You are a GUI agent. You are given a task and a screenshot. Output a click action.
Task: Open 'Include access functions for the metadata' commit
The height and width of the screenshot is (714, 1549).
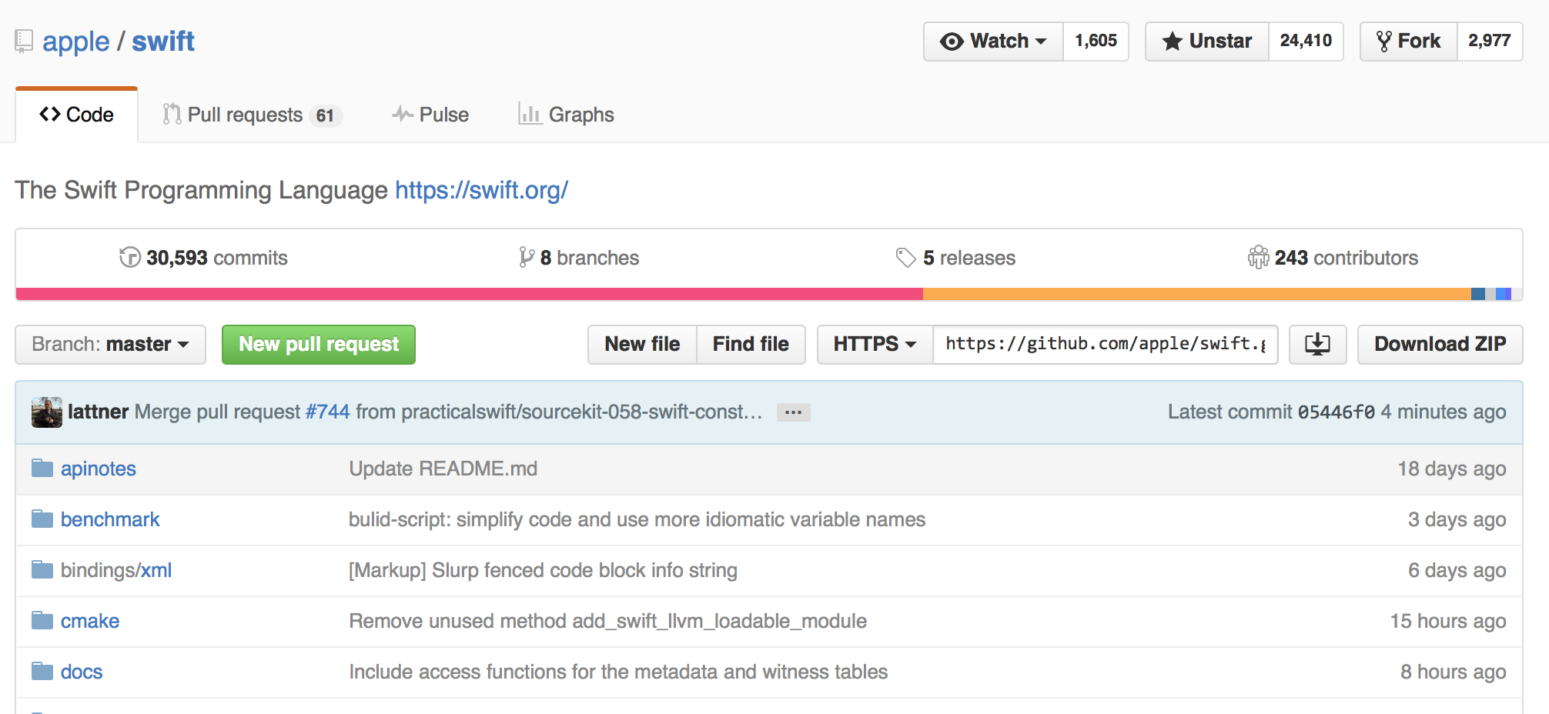tap(619, 672)
